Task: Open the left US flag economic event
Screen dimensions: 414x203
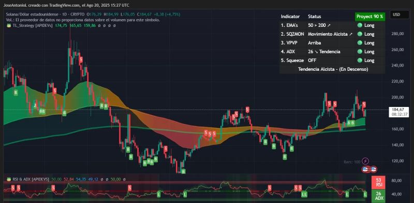Action: pyautogui.click(x=365, y=169)
